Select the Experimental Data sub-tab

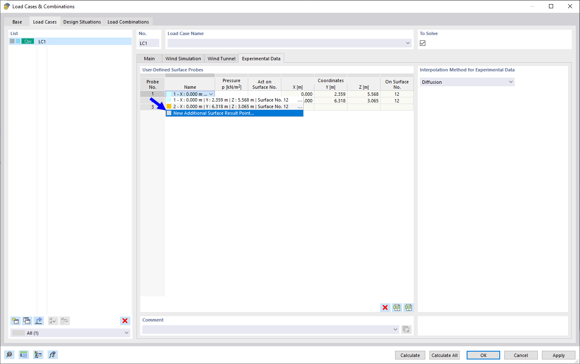point(261,59)
